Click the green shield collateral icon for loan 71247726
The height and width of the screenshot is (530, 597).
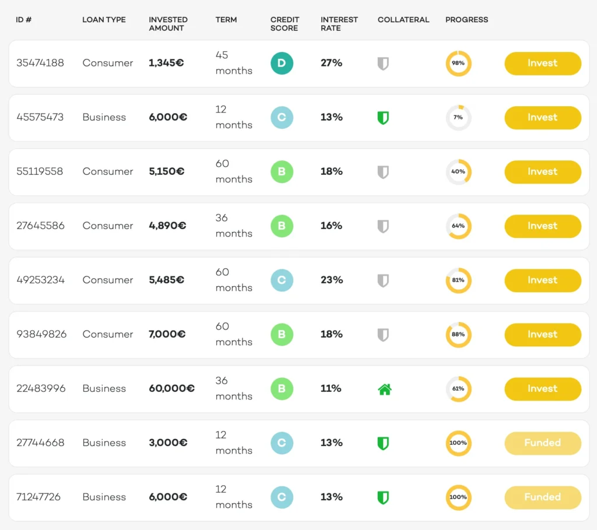tap(383, 497)
